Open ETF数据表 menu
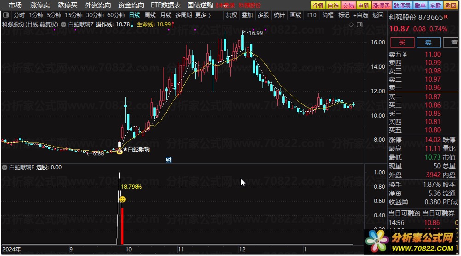Viewport: 461px width, 256px height. point(166,5)
